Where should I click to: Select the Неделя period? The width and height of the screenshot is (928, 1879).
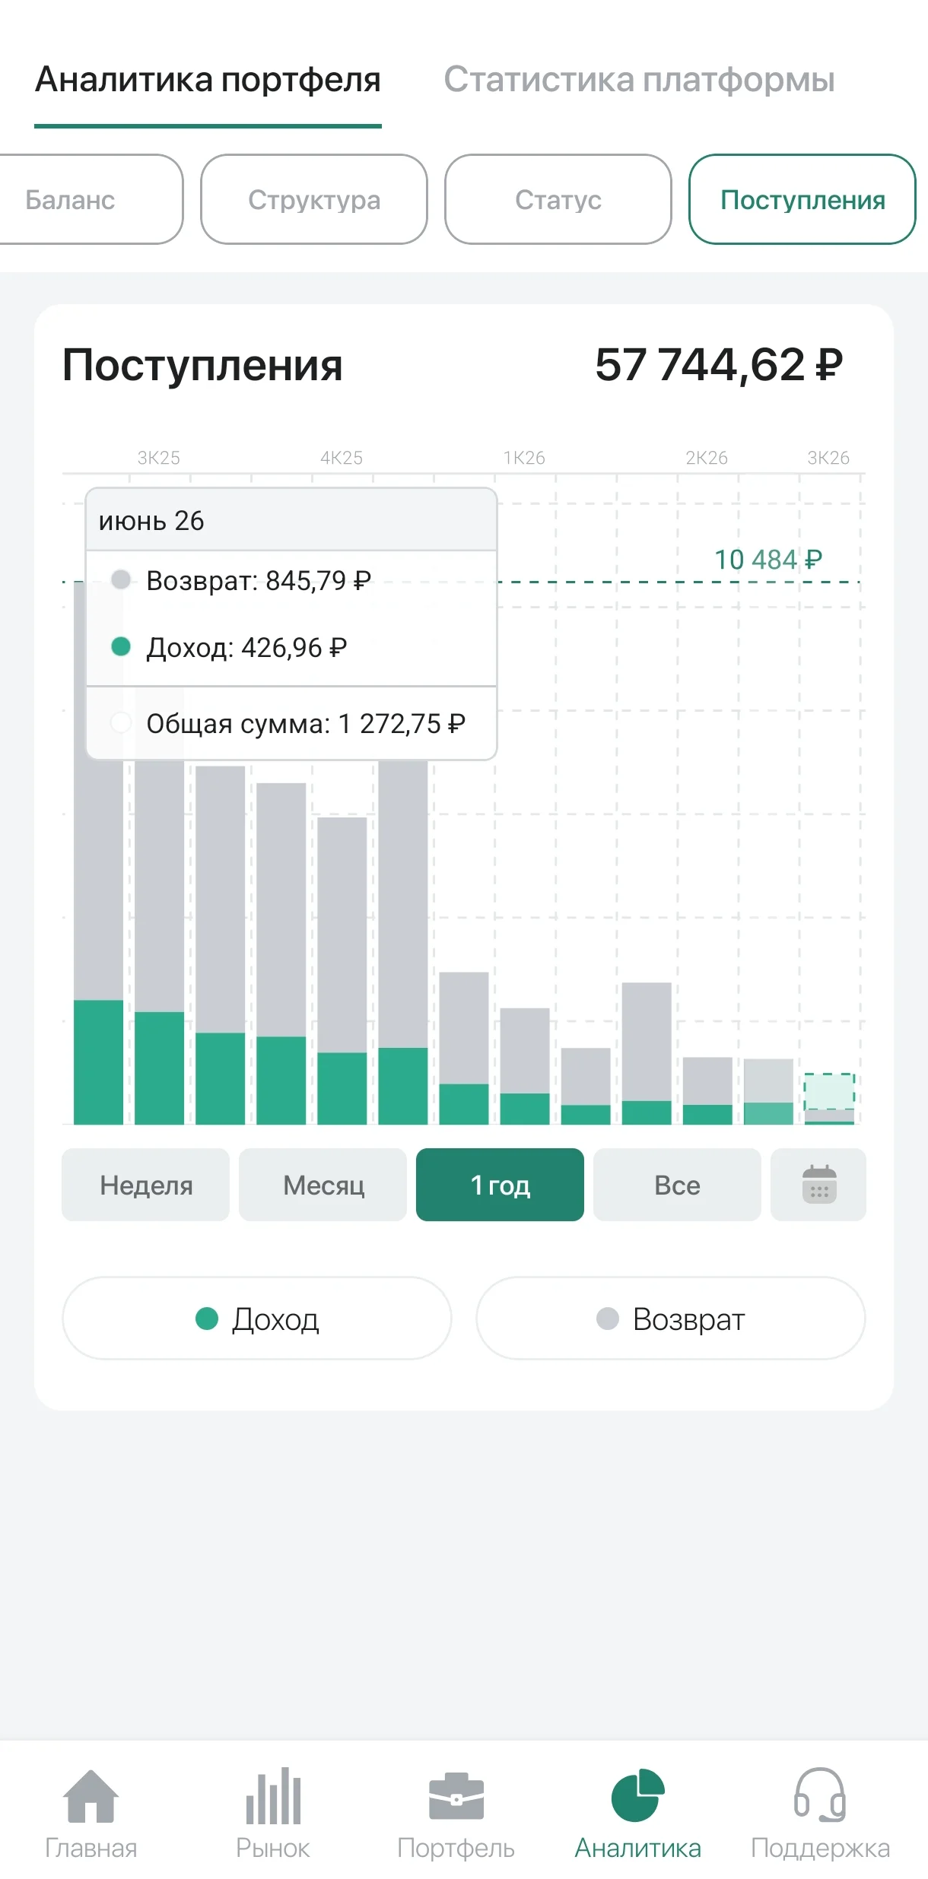click(x=145, y=1185)
